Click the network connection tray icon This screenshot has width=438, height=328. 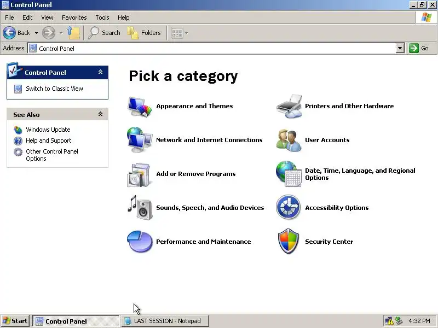399,321
